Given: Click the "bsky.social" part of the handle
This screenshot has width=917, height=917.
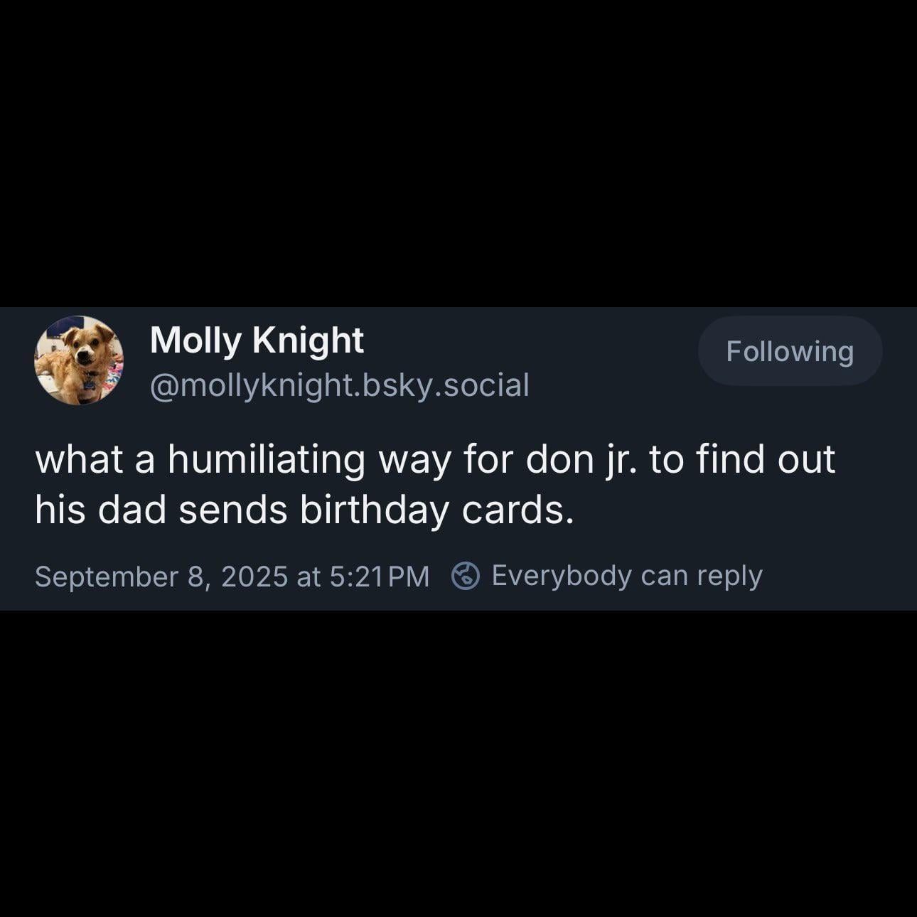Looking at the screenshot, I should click(x=446, y=385).
